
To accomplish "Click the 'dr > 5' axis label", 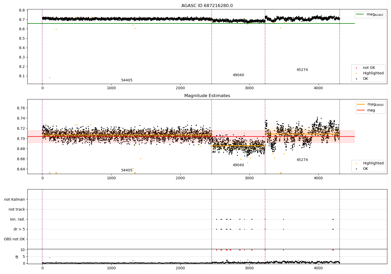I will pos(19,229).
